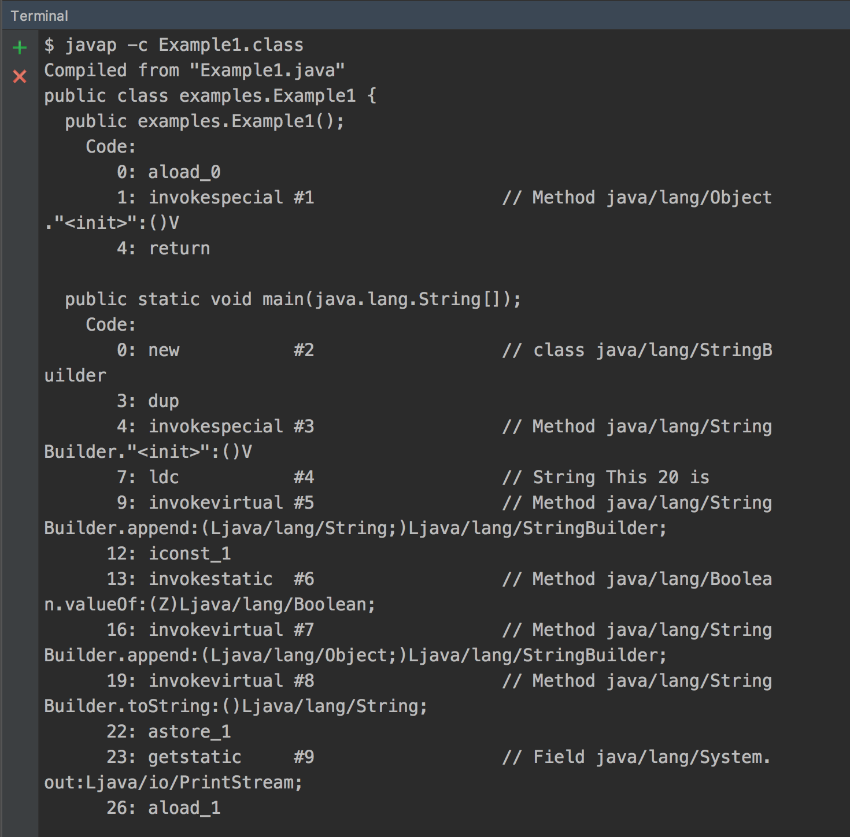Click the 'public examples.Example1();' constructor line
Screen dimensions: 850x837
[x=204, y=121]
